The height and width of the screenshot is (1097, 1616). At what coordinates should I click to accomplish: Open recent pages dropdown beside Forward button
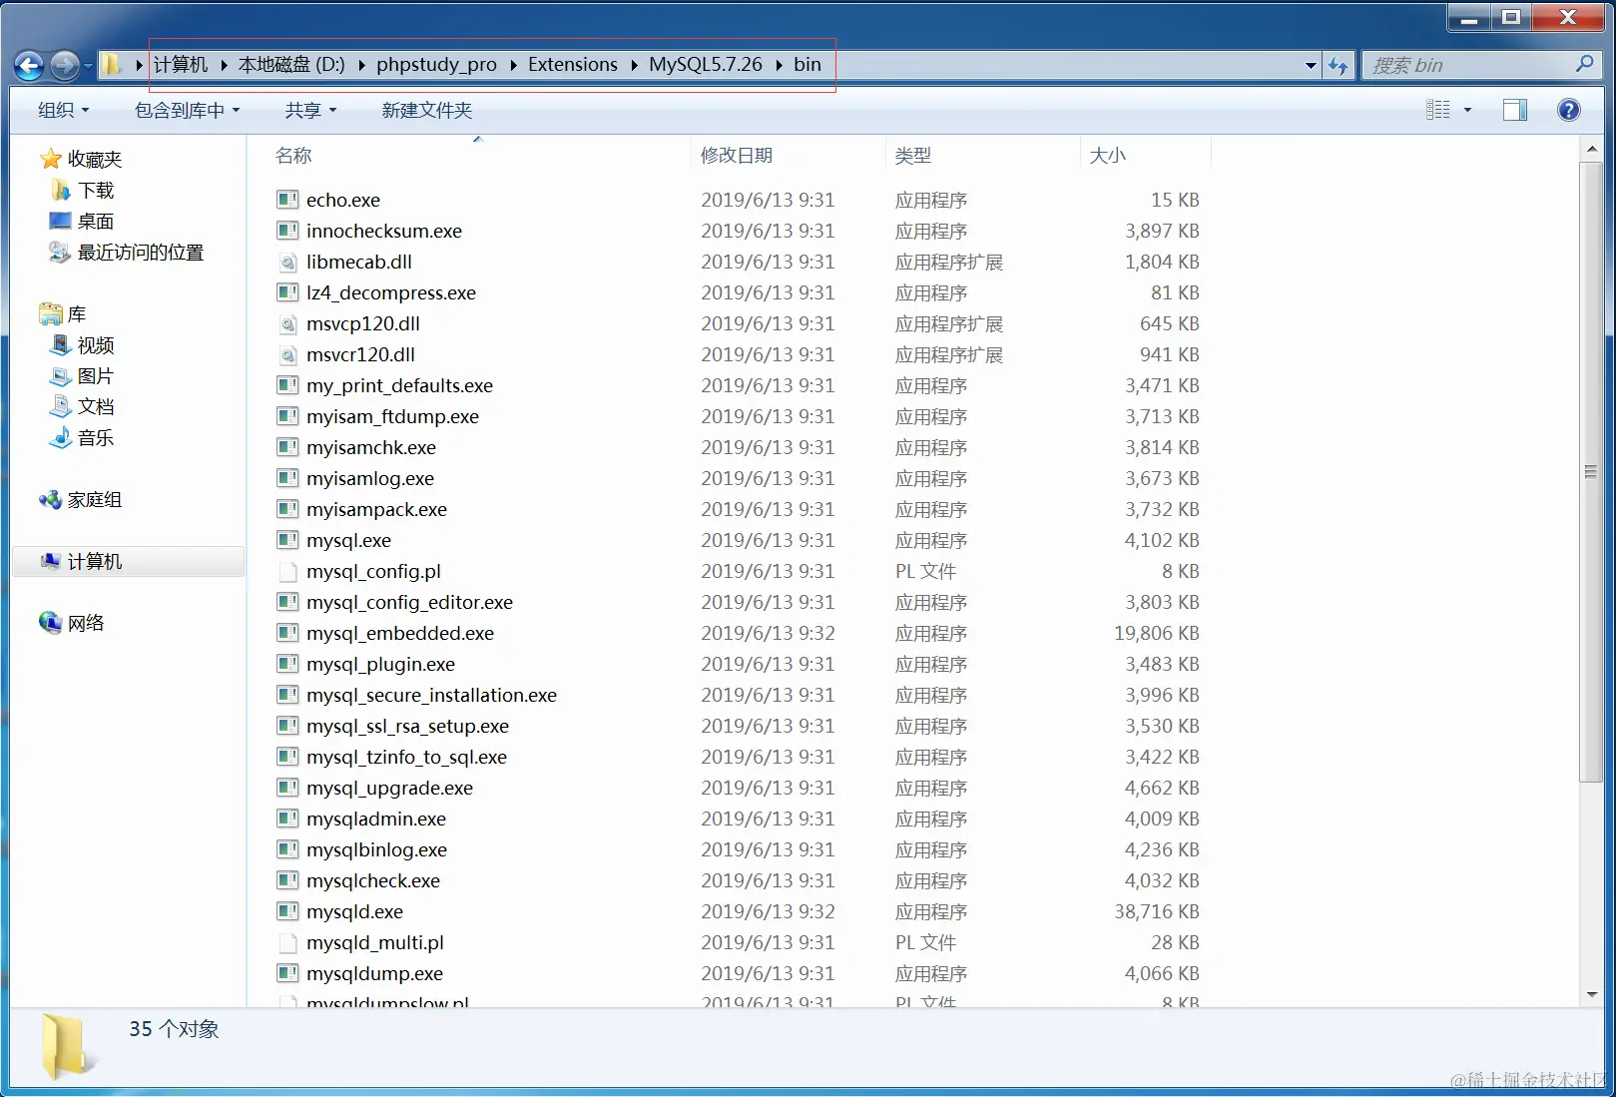click(x=89, y=66)
